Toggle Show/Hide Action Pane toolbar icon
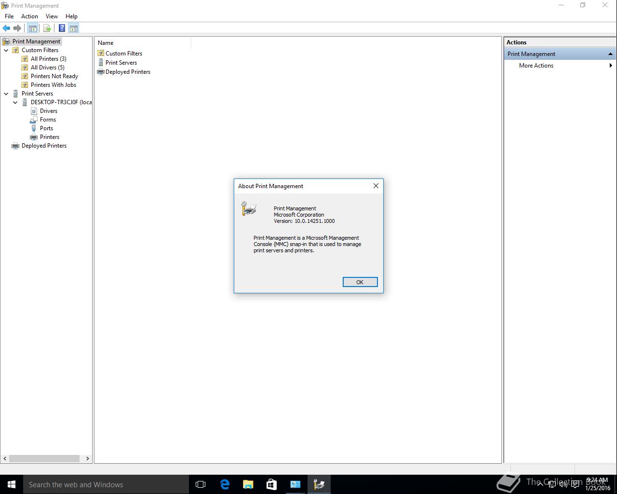Screen dimensions: 617x494 tap(73, 28)
